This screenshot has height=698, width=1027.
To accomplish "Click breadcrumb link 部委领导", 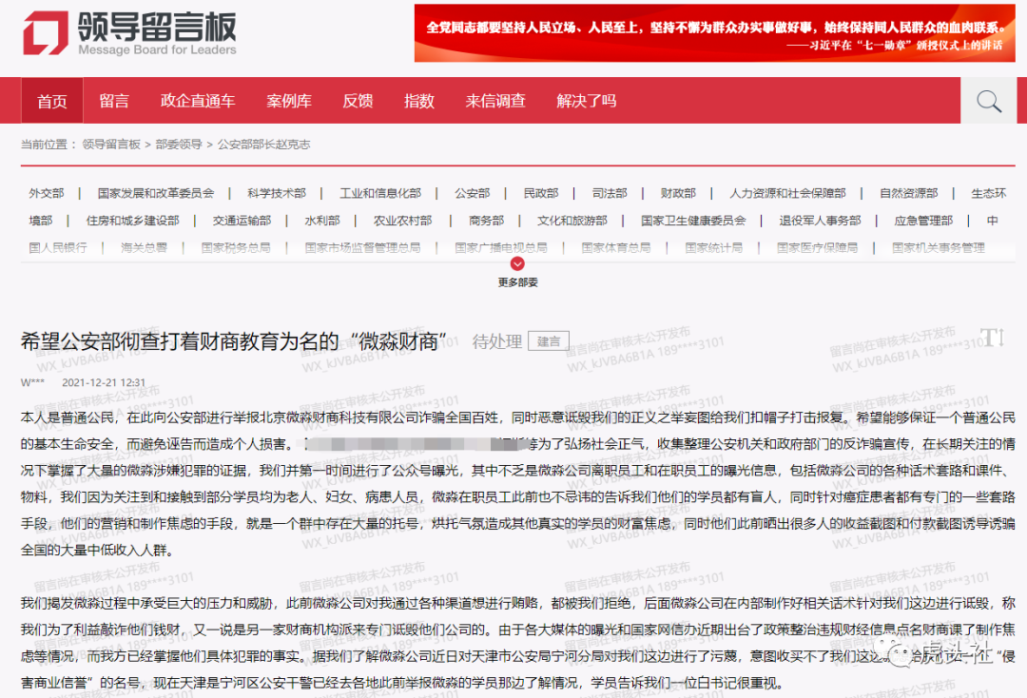I will tap(179, 144).
